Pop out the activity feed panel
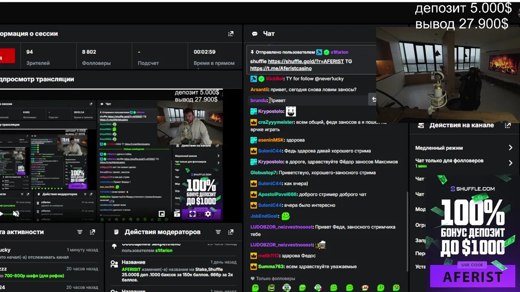 [92, 232]
